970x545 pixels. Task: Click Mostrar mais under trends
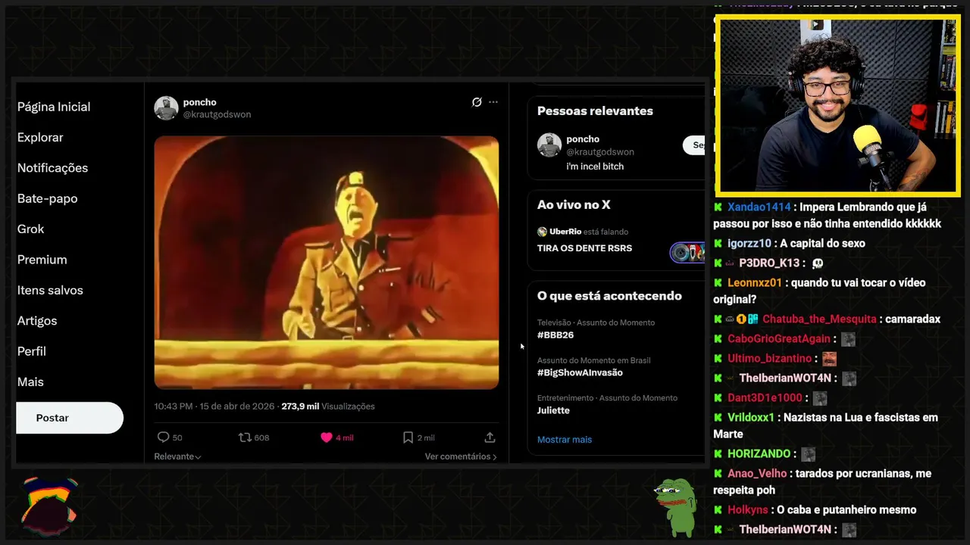[x=565, y=440]
